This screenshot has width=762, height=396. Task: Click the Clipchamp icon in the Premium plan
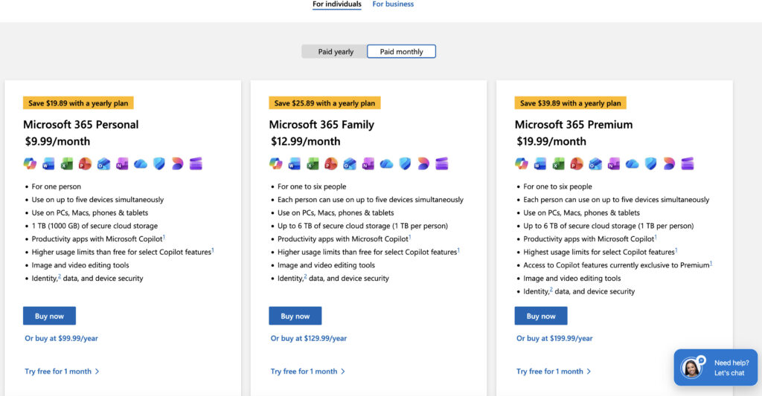[688, 163]
